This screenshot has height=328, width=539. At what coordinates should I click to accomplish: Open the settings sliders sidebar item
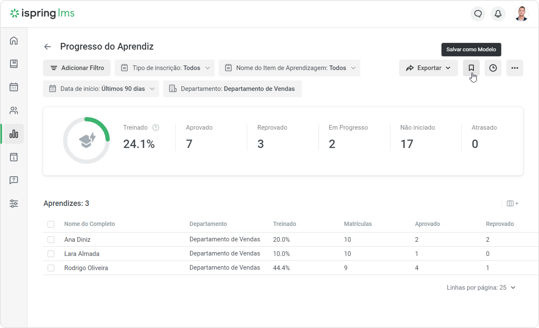point(14,204)
